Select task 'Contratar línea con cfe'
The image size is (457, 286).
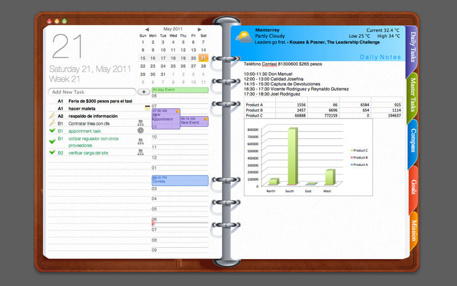coord(89,124)
